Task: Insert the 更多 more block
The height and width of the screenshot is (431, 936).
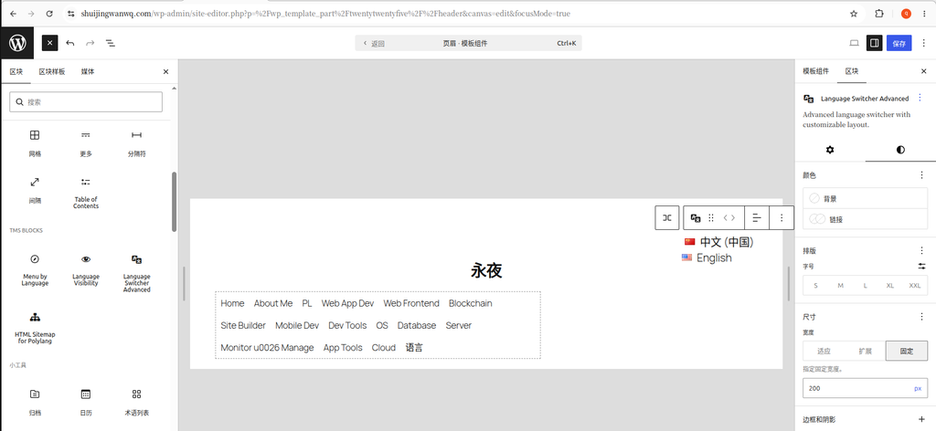Action: click(x=86, y=143)
